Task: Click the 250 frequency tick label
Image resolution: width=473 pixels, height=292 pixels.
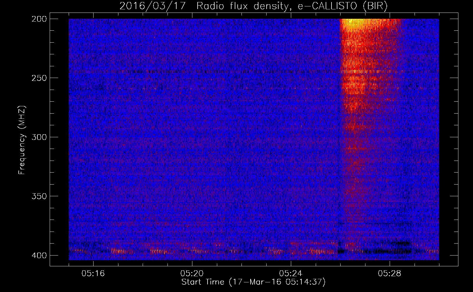Action: 39,78
